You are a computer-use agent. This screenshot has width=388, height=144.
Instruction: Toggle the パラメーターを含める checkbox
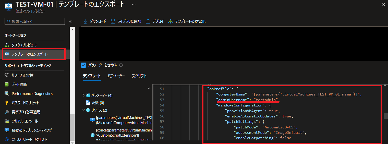pyautogui.click(x=83, y=65)
